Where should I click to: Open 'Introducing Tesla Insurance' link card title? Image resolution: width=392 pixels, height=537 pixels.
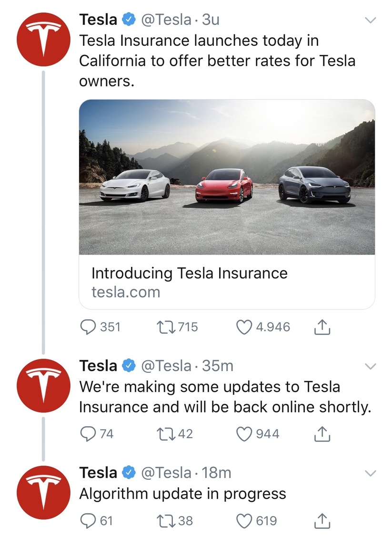click(189, 274)
